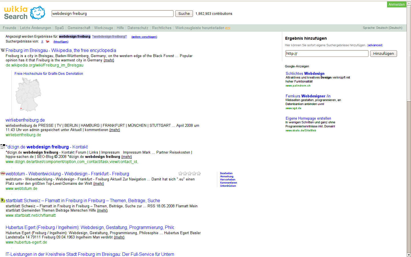Click the dizign.de result favicon
The image size is (411, 257).
[x=3, y=146]
